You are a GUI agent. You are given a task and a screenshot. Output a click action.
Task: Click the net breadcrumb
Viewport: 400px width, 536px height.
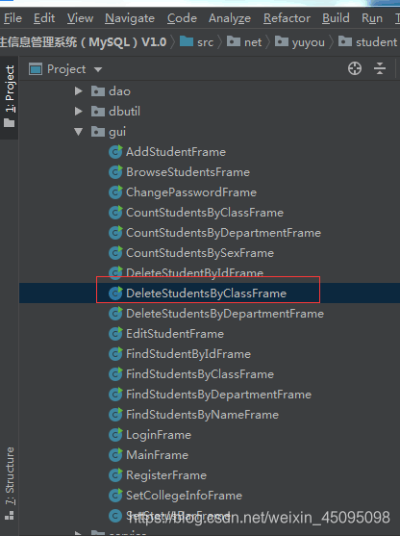pos(244,42)
